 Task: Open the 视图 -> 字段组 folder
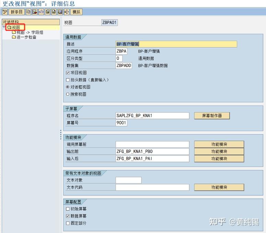(27, 32)
